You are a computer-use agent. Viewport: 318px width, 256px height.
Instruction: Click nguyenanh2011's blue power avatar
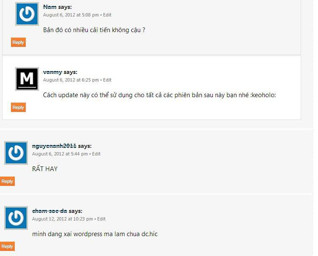(x=16, y=153)
